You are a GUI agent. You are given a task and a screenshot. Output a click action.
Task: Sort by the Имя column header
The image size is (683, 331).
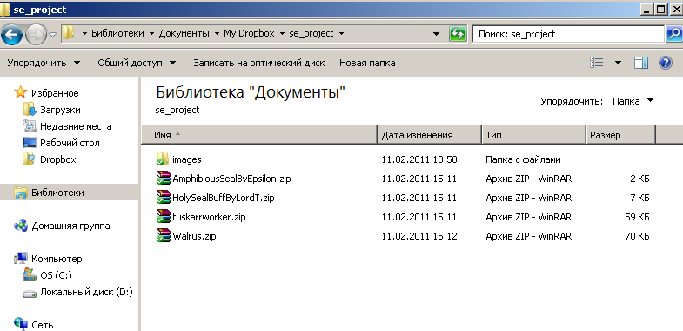[x=258, y=135]
